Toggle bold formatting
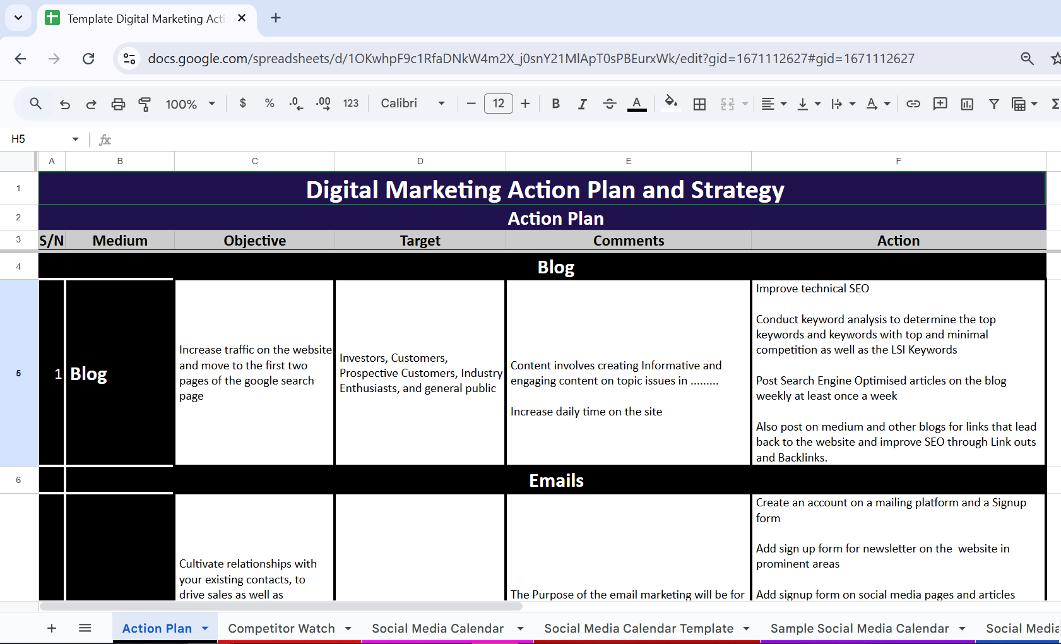 point(555,104)
